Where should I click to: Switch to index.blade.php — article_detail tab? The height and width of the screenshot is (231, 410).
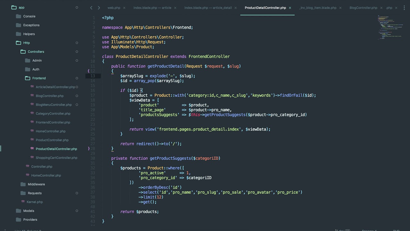[x=208, y=8]
